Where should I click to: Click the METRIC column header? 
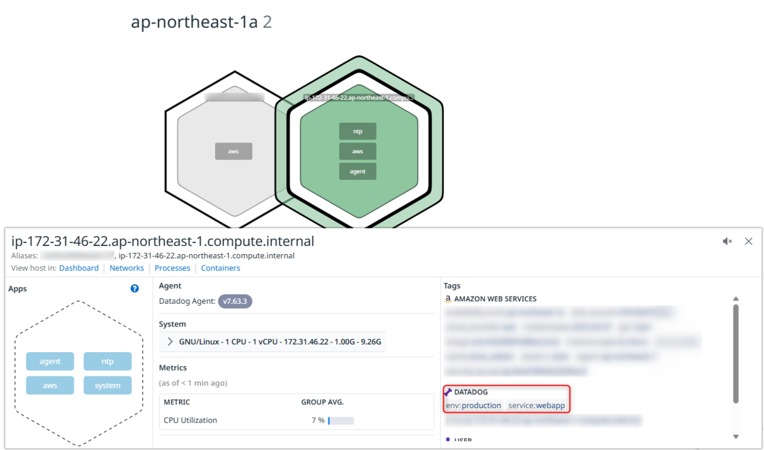(177, 402)
